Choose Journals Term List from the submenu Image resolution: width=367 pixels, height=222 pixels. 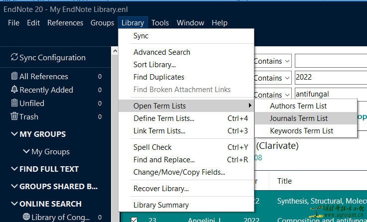pyautogui.click(x=299, y=118)
